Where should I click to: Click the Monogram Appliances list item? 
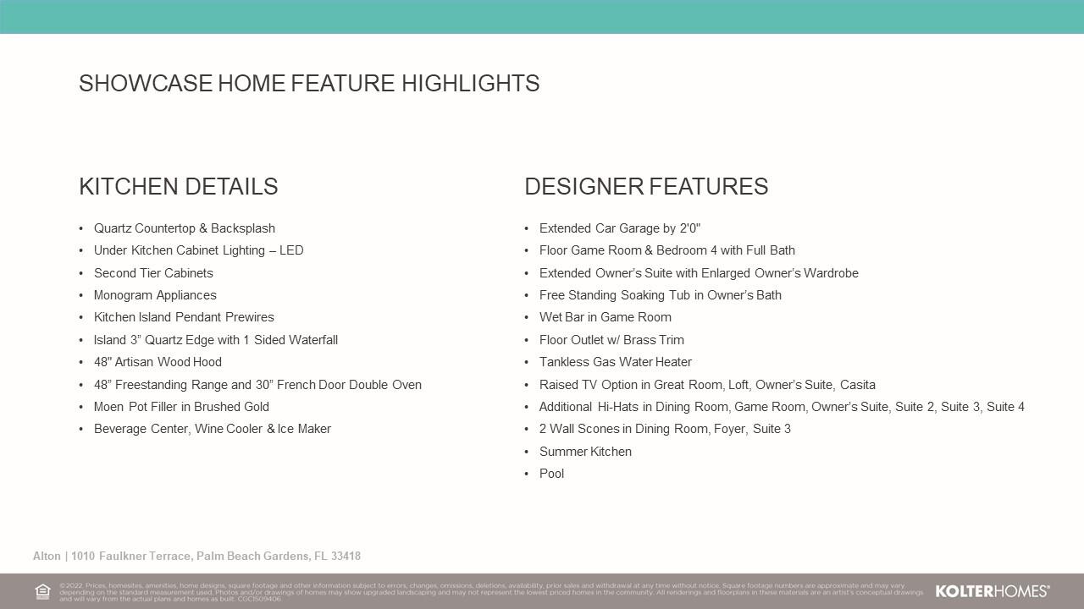point(155,295)
